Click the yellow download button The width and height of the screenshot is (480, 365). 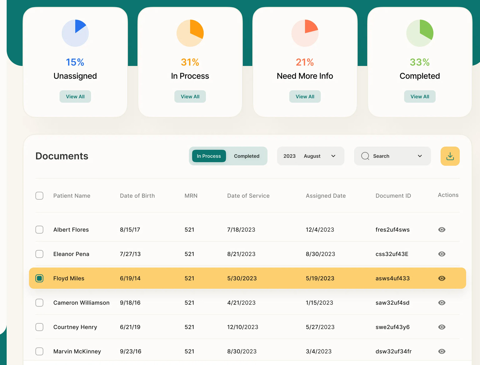450,156
